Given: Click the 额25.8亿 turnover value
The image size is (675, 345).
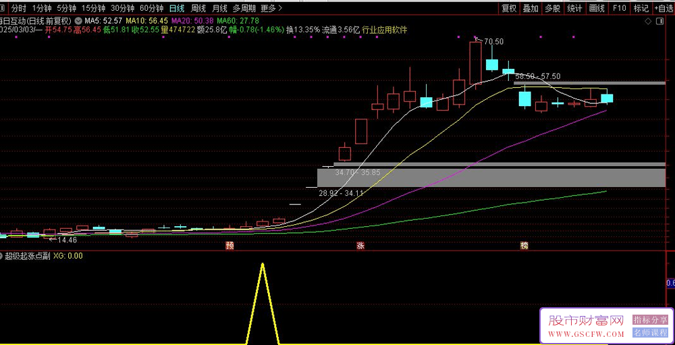Looking at the screenshot, I should pyautogui.click(x=211, y=30).
